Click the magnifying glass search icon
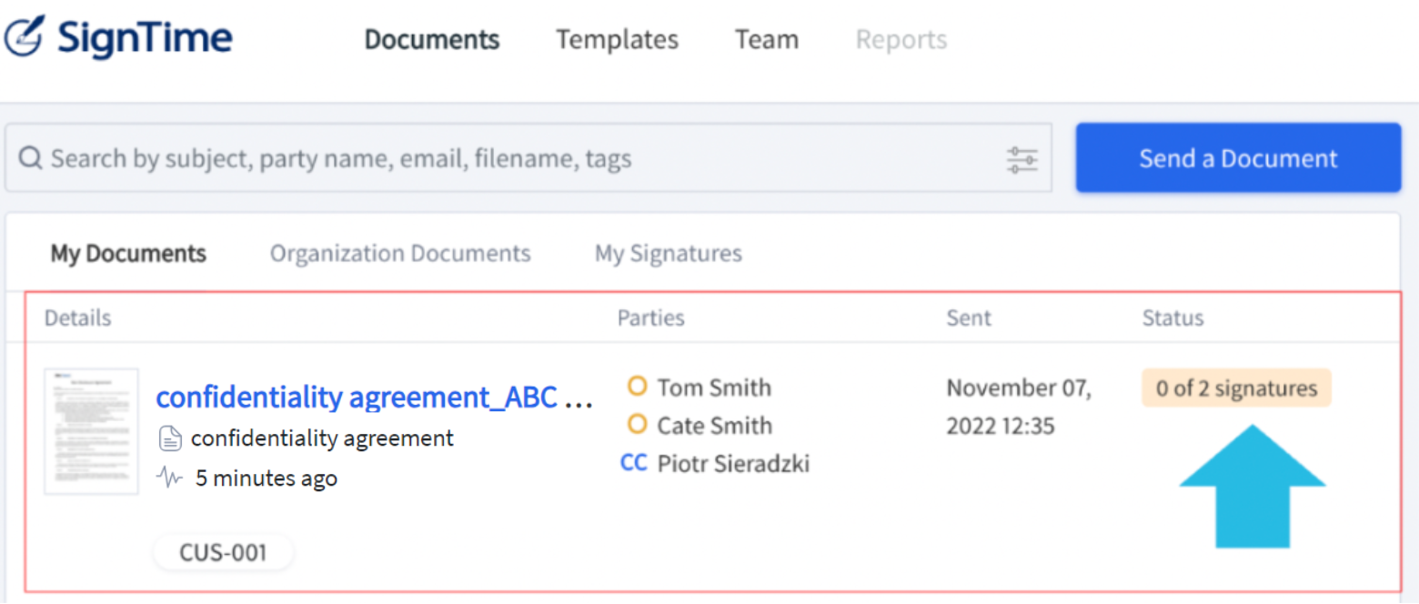 29,157
